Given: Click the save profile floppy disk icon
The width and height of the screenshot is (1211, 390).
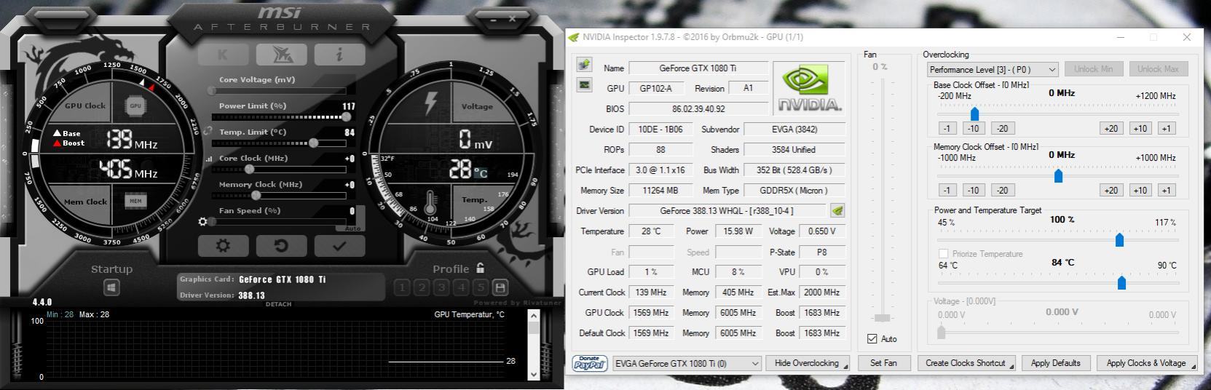Looking at the screenshot, I should point(500,287).
